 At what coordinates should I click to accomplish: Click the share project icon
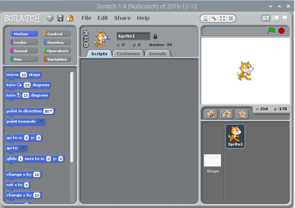tap(70, 18)
